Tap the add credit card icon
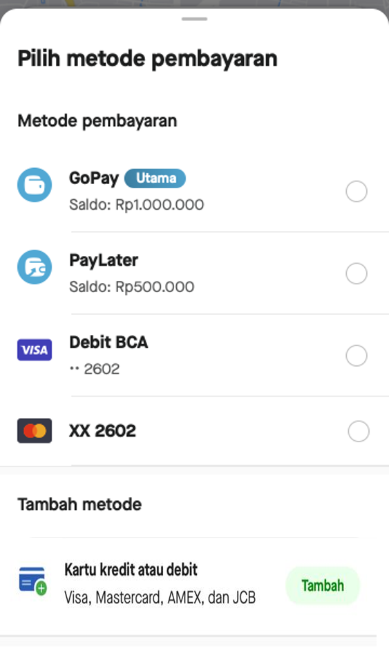The image size is (389, 647). (x=33, y=581)
